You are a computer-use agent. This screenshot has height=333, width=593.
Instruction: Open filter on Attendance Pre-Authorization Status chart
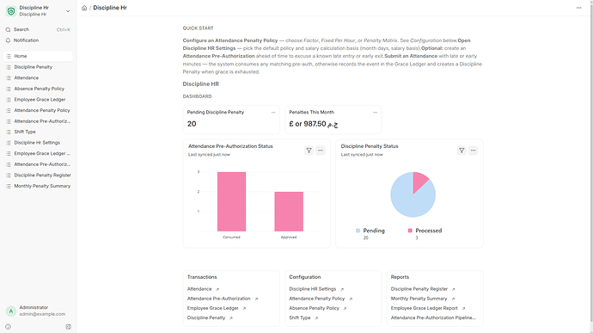(309, 151)
